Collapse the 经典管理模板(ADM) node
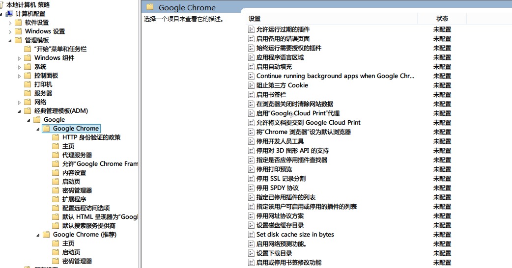The image size is (512, 268). (x=19, y=111)
